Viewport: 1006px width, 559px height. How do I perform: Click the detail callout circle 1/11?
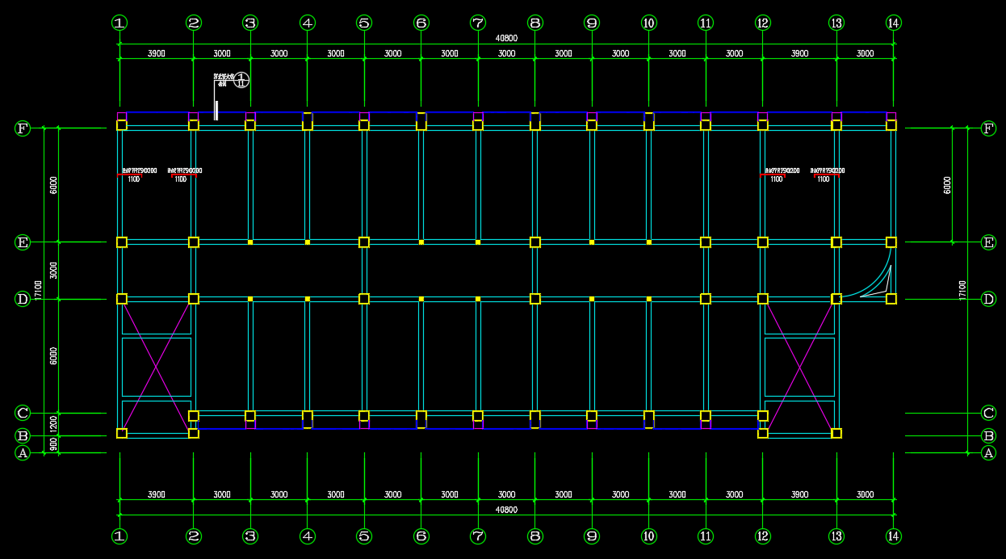click(241, 80)
